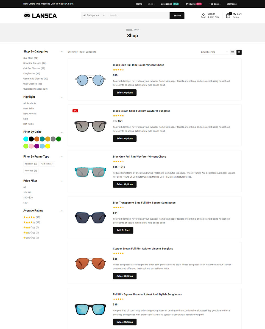Viewport: 265px width, 329px height.
Task: Open the My Cart bag icon
Action: (228, 16)
